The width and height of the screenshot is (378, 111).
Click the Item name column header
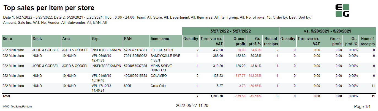[x=160, y=39]
